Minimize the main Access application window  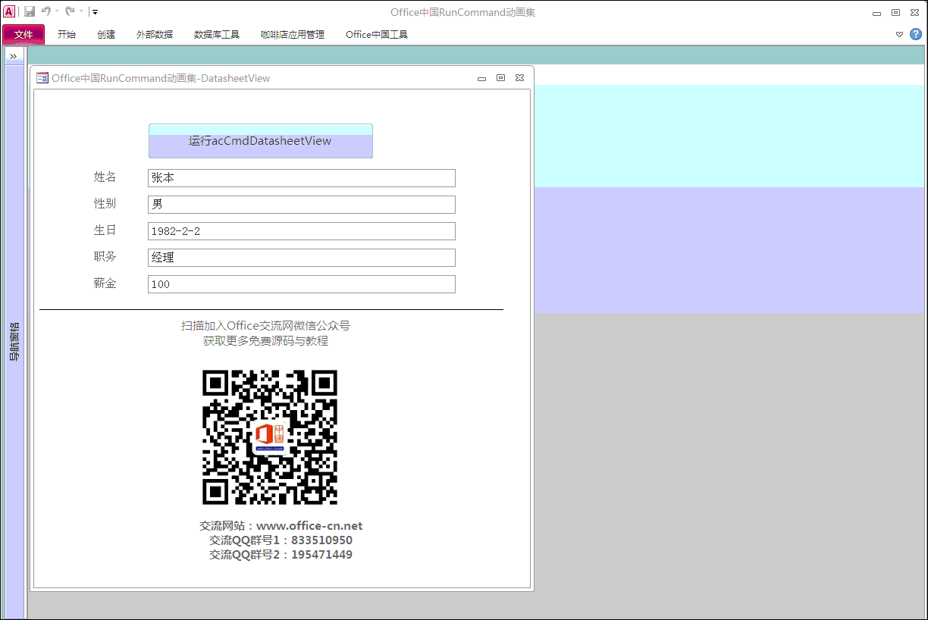876,13
